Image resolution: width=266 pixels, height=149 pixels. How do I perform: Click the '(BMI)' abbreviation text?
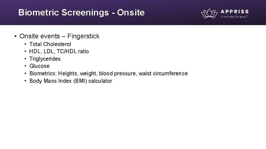80,81
